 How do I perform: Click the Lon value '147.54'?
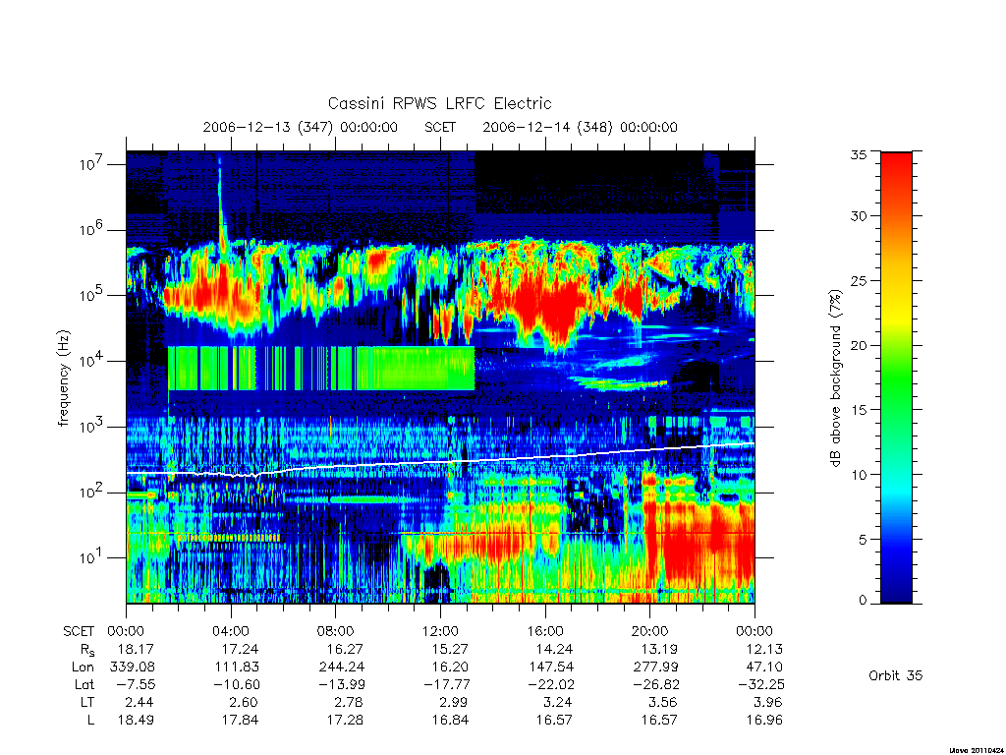pos(551,668)
